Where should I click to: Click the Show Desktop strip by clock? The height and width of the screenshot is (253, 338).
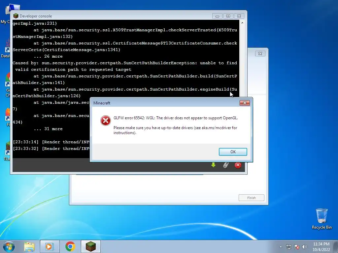coord(336,246)
